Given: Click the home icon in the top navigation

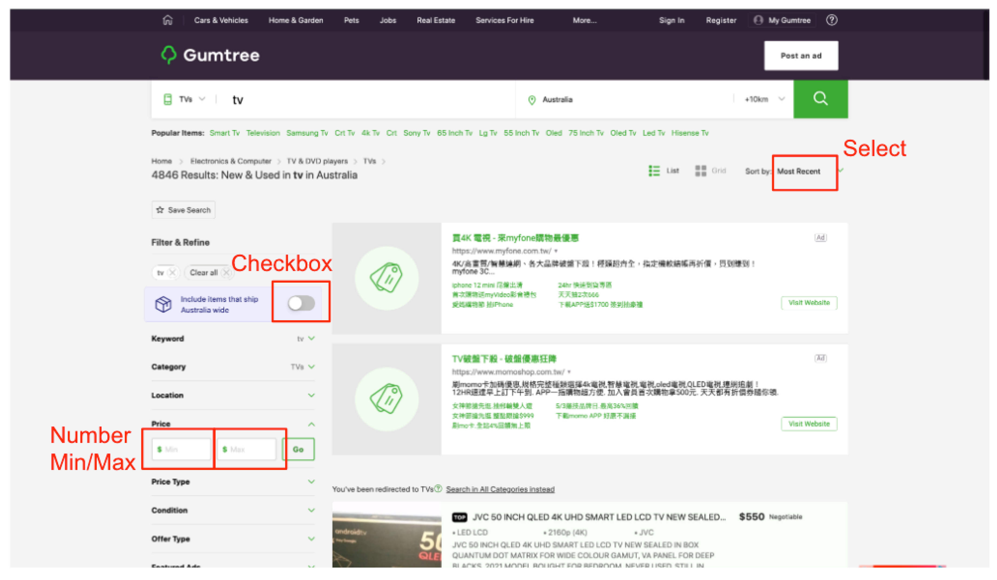Looking at the screenshot, I should [x=168, y=20].
